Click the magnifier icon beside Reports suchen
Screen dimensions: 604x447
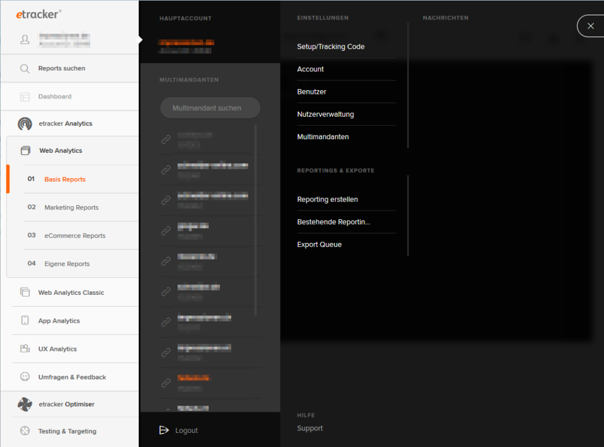tap(25, 68)
